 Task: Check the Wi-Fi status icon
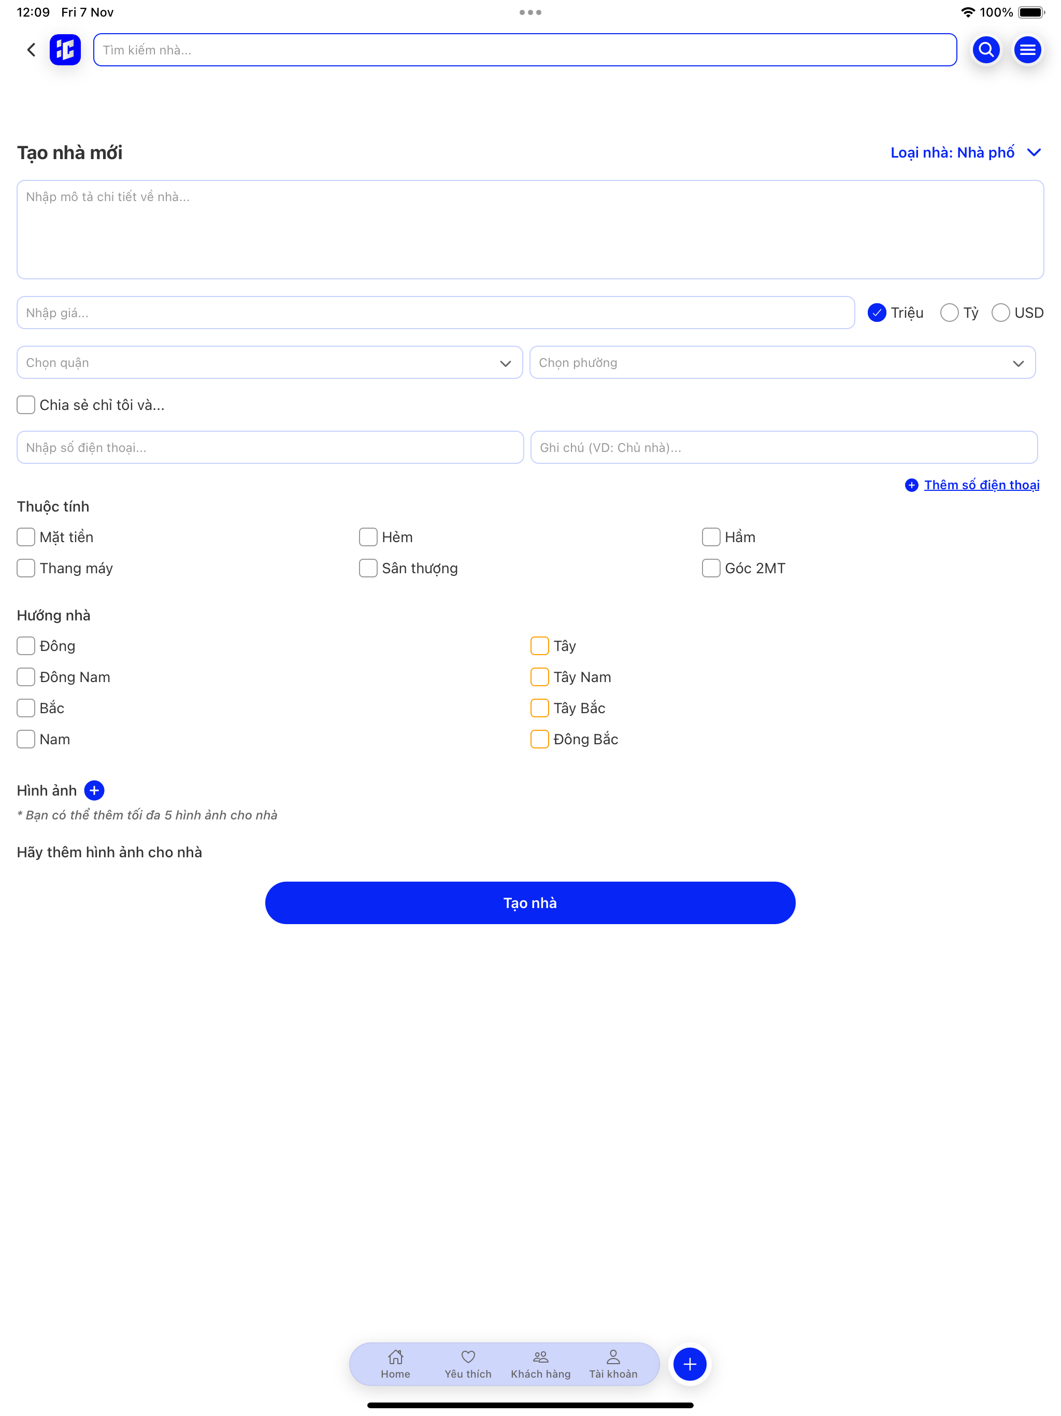[x=968, y=12]
